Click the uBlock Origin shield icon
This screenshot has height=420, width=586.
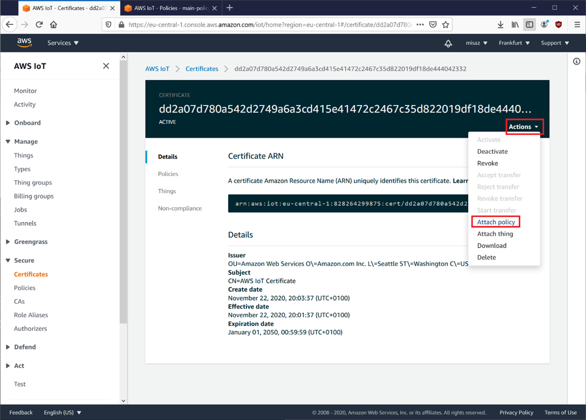[x=559, y=25]
